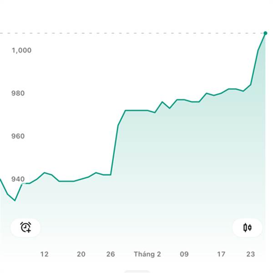The image size is (273, 273).
Task: Click the flat plateau of the line near Tháng 2
Action: point(136,110)
